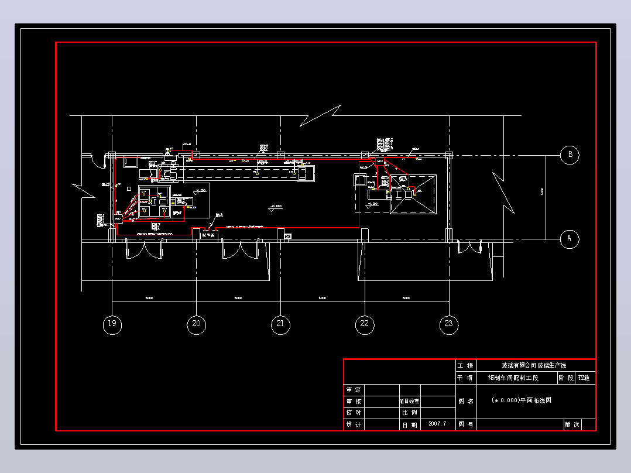Click the grid axis bubble 20
Image resolution: width=631 pixels, height=473 pixels.
coord(197,324)
